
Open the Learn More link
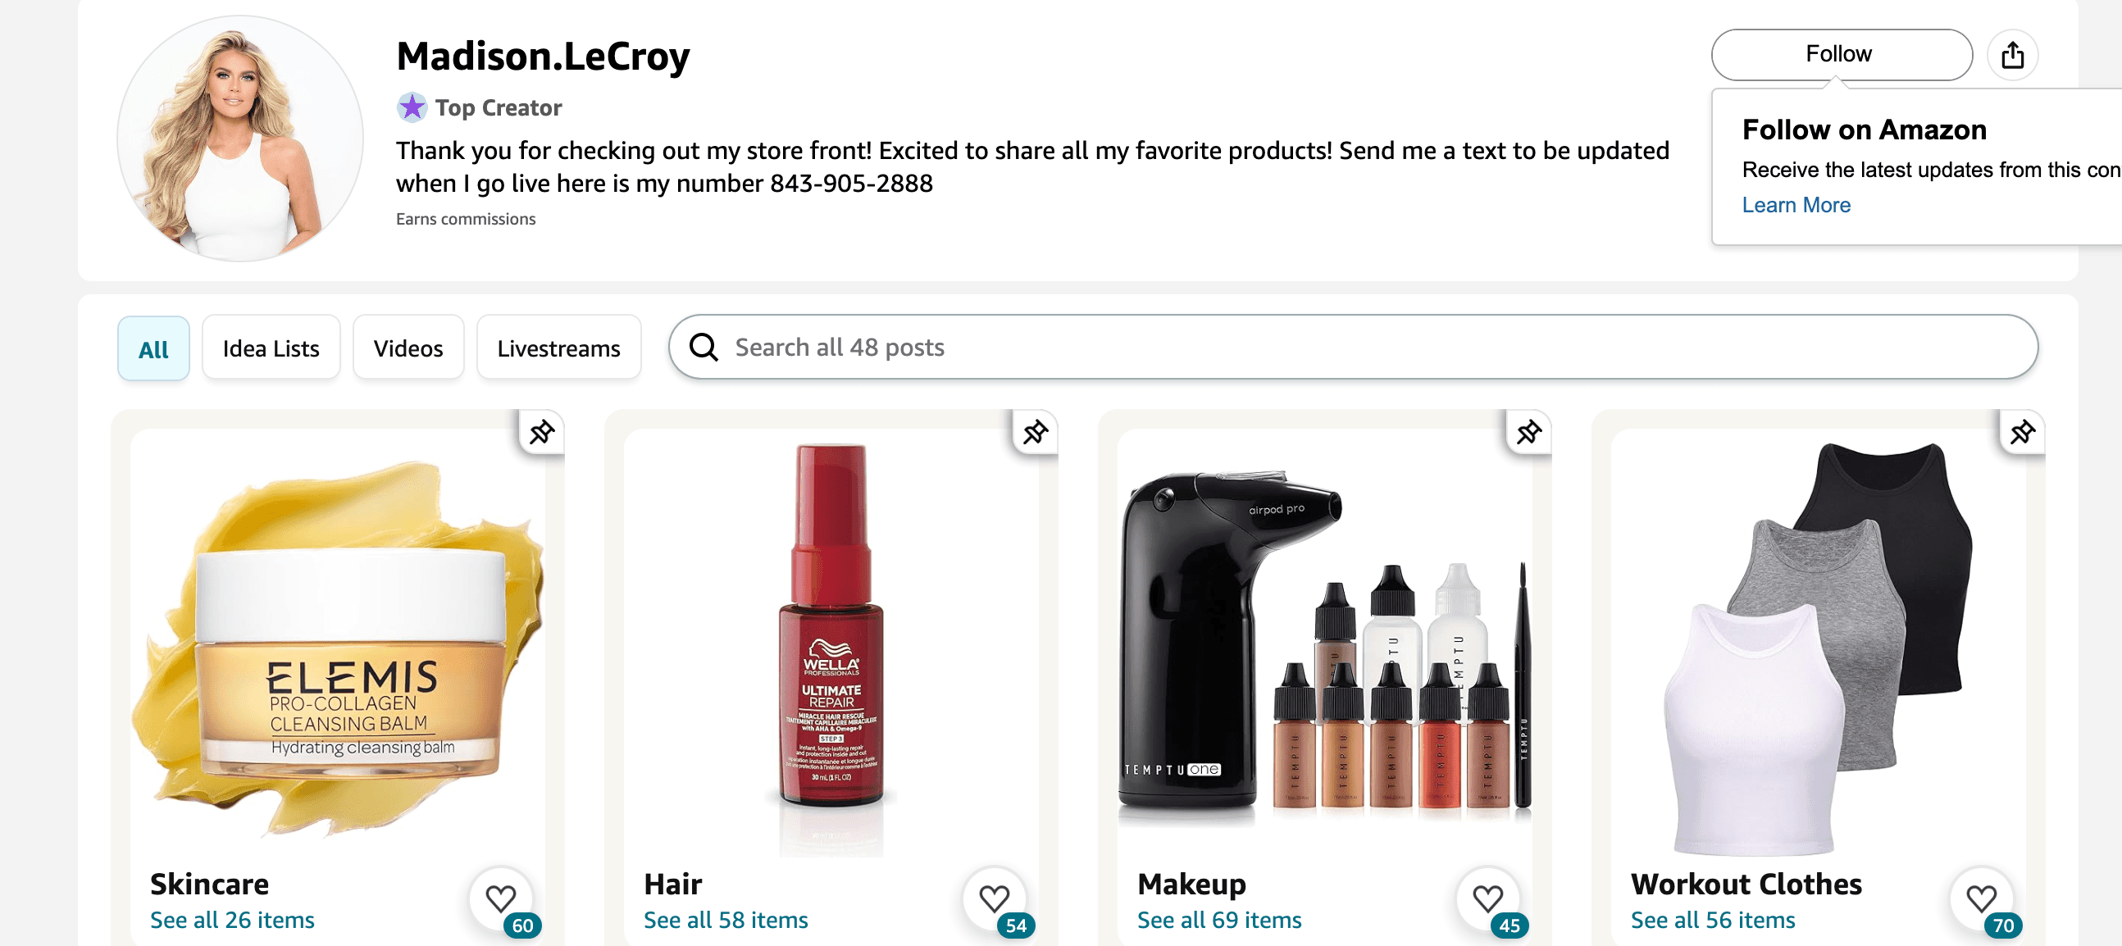tap(1796, 205)
